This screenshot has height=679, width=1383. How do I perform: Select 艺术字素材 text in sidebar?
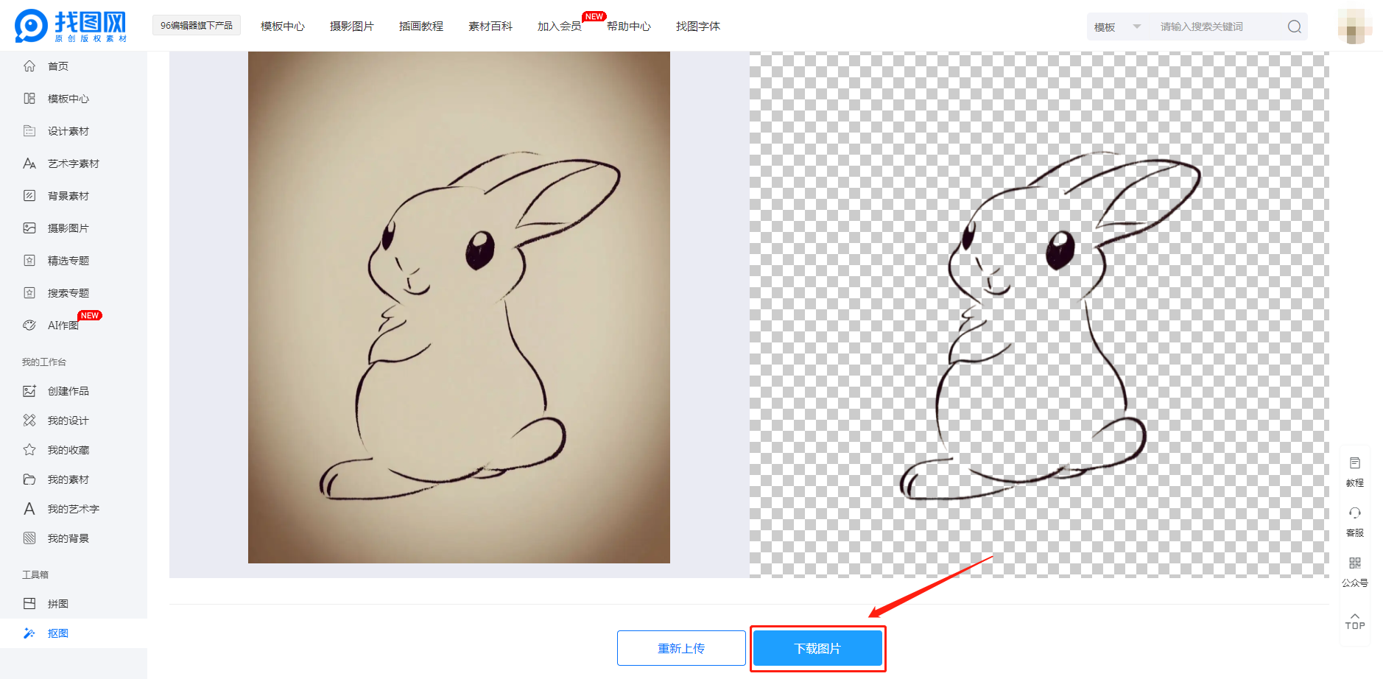point(74,163)
